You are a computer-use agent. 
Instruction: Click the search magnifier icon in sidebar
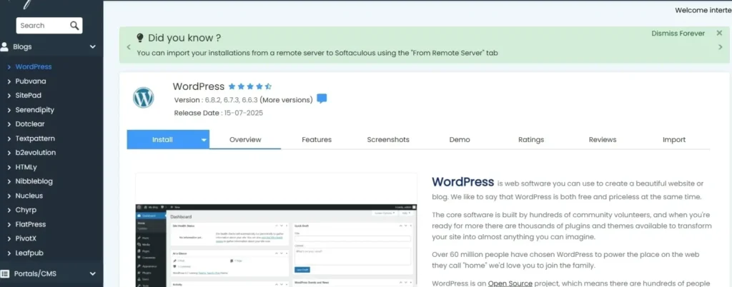pyautogui.click(x=74, y=26)
